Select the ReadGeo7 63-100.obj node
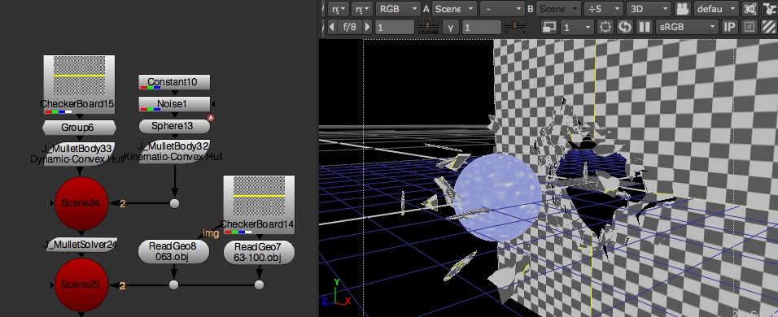The width and height of the screenshot is (778, 317). pos(259,252)
